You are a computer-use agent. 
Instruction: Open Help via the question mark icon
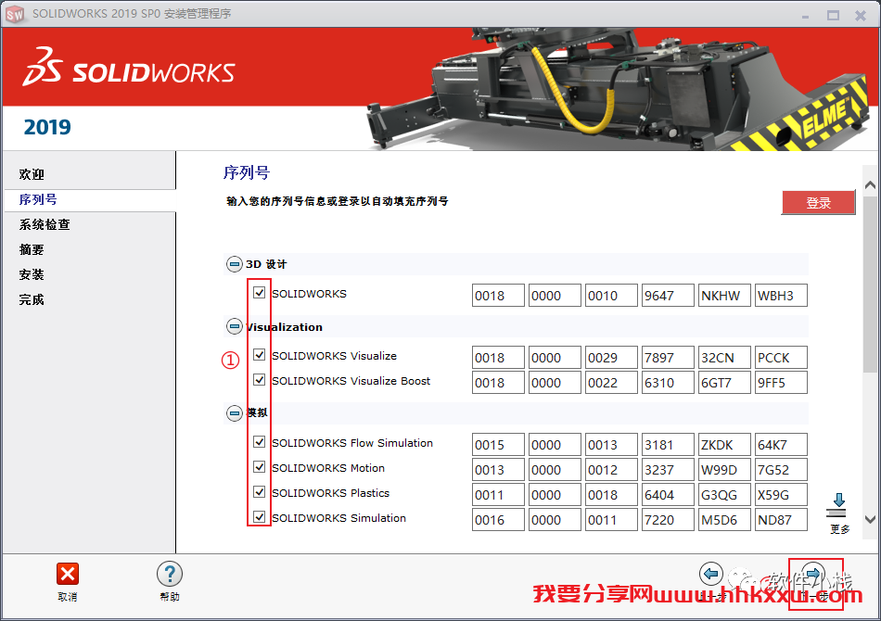click(x=169, y=574)
